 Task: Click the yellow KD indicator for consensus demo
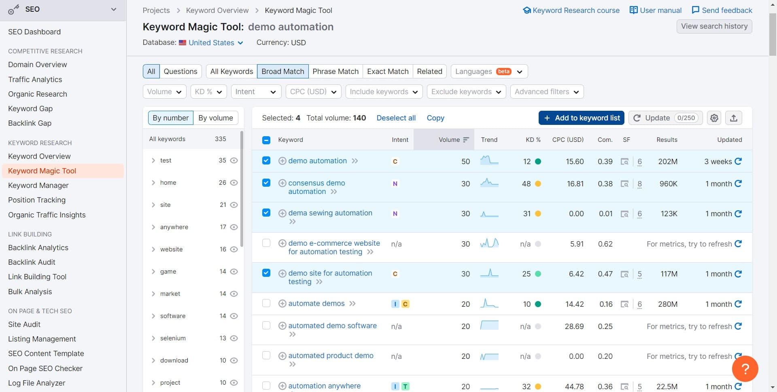(538, 184)
